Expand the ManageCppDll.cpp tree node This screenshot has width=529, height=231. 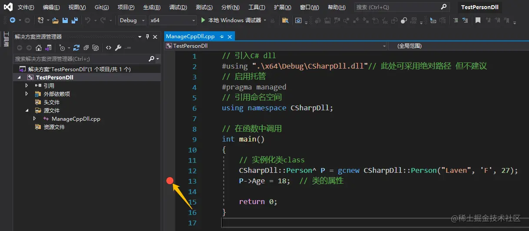coord(35,119)
